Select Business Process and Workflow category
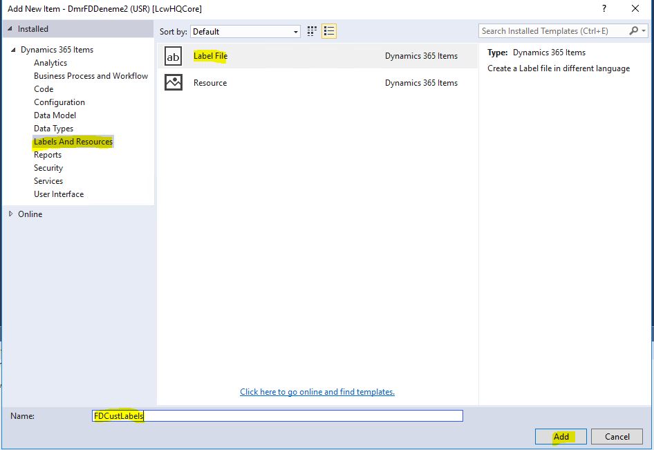The height and width of the screenshot is (450, 654). pyautogui.click(x=91, y=76)
